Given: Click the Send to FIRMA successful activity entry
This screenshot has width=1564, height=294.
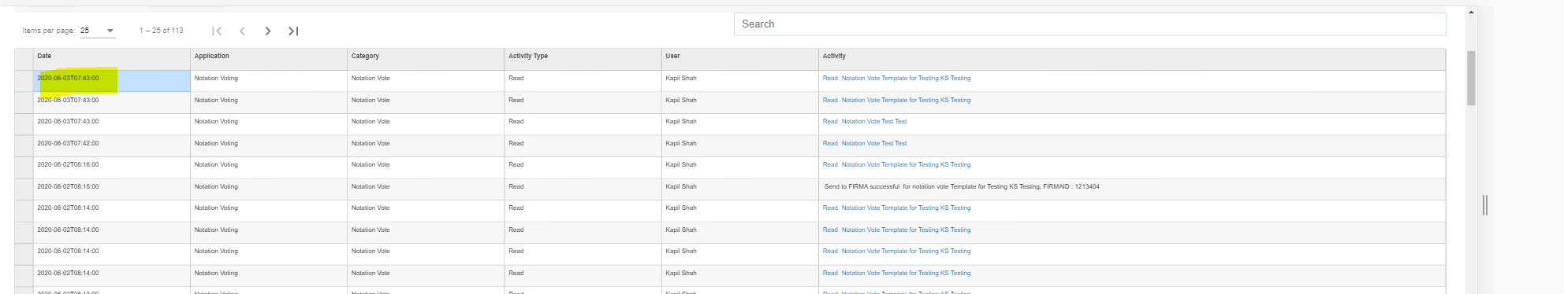Looking at the screenshot, I should (962, 186).
